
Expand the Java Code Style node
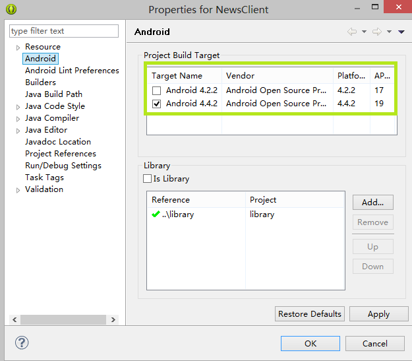coord(18,107)
